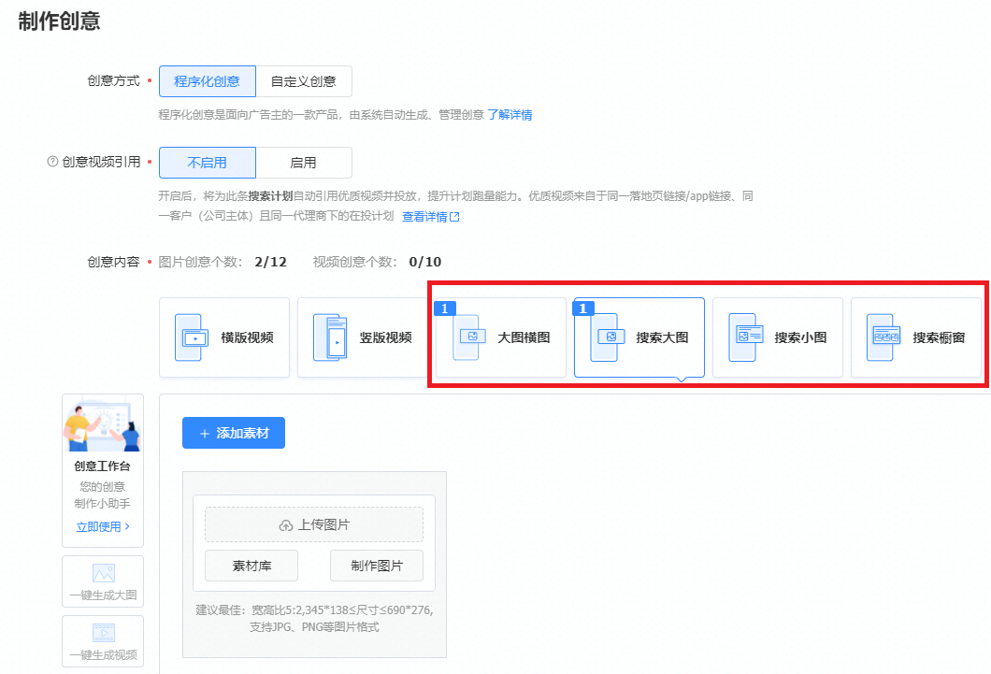991x674 pixels.
Task: Open 一键生成大图 in the sidebar
Action: pos(103,581)
